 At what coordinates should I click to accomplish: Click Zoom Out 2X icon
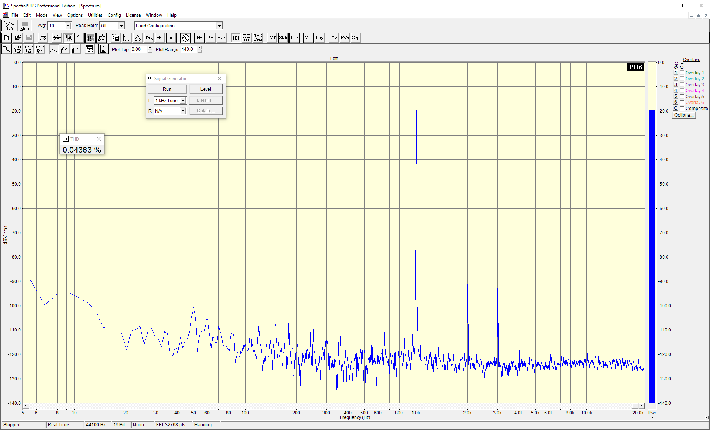pos(29,49)
